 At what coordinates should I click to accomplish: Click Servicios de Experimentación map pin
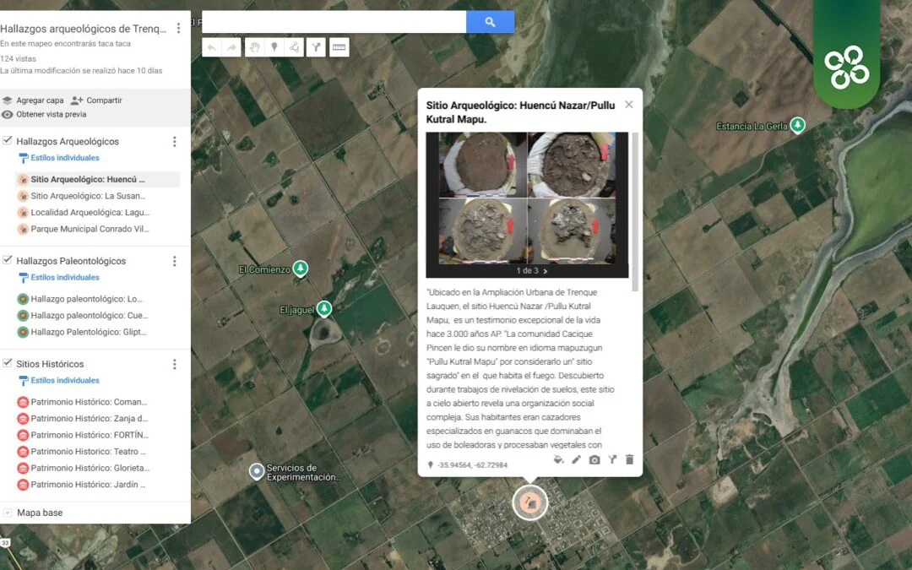[x=257, y=471]
